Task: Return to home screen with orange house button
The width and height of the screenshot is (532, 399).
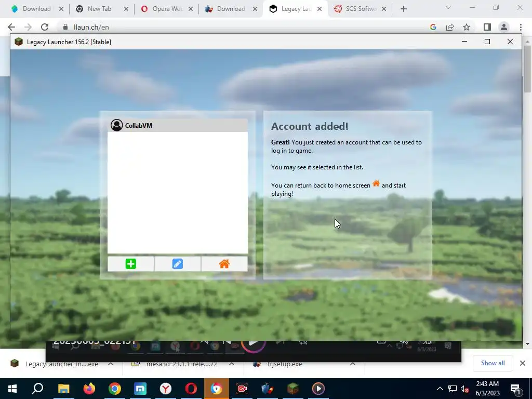Action: pyautogui.click(x=224, y=264)
